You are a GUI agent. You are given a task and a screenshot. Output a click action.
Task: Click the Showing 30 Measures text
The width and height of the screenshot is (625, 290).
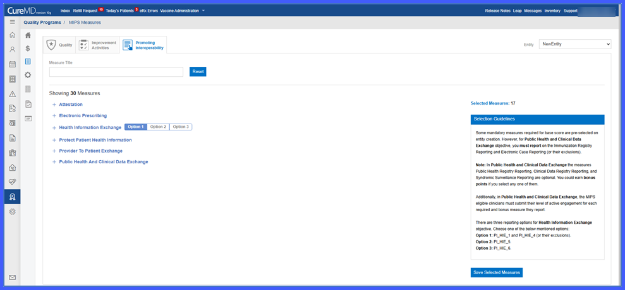click(75, 93)
